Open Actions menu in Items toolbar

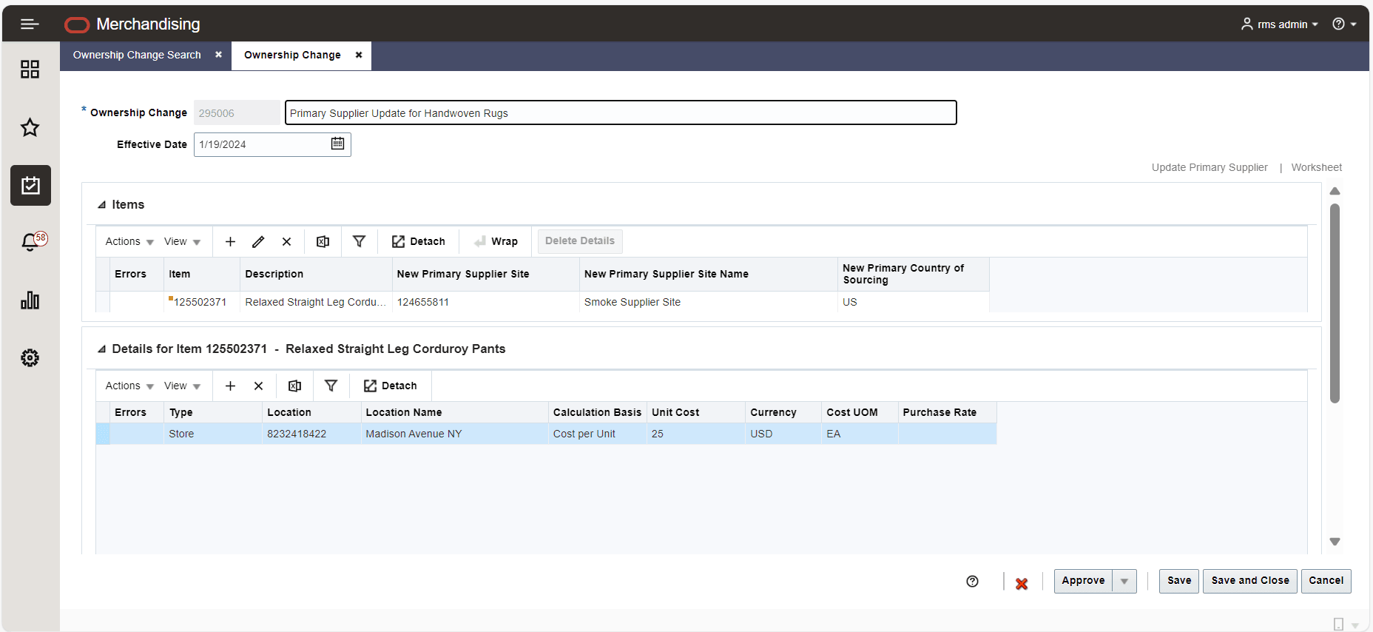pyautogui.click(x=129, y=242)
